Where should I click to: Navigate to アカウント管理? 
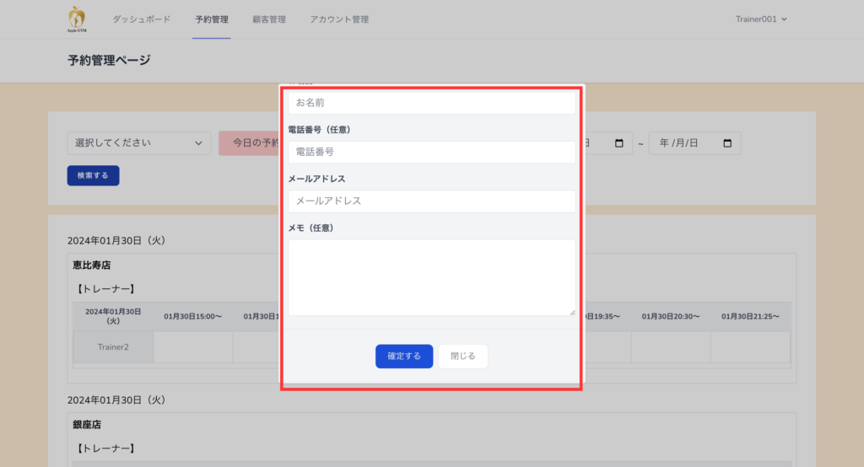pyautogui.click(x=338, y=19)
